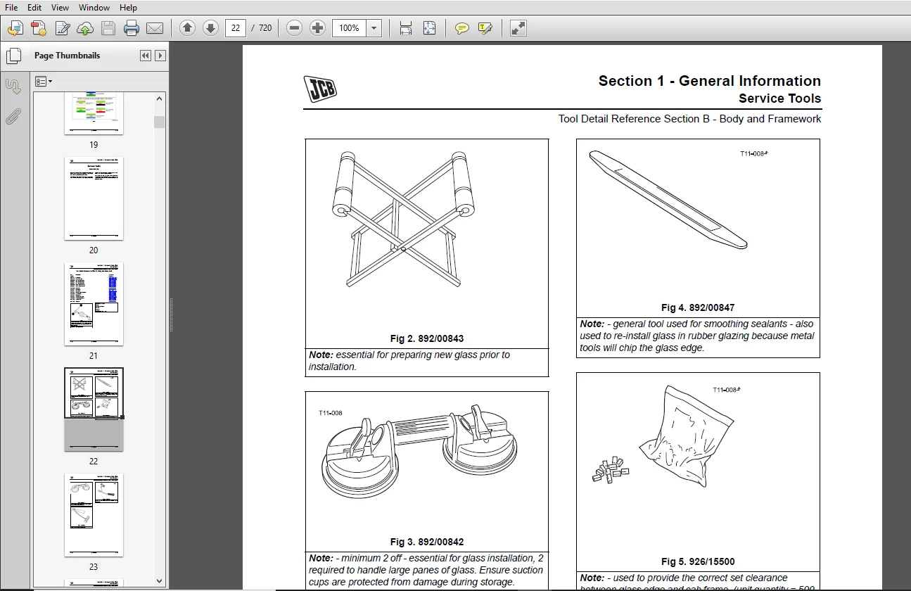Switch to read mode with expand icon
Screen dimensions: 911x591
point(518,28)
